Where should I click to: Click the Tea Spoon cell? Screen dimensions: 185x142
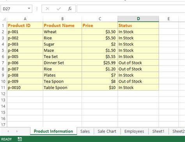[62, 81]
